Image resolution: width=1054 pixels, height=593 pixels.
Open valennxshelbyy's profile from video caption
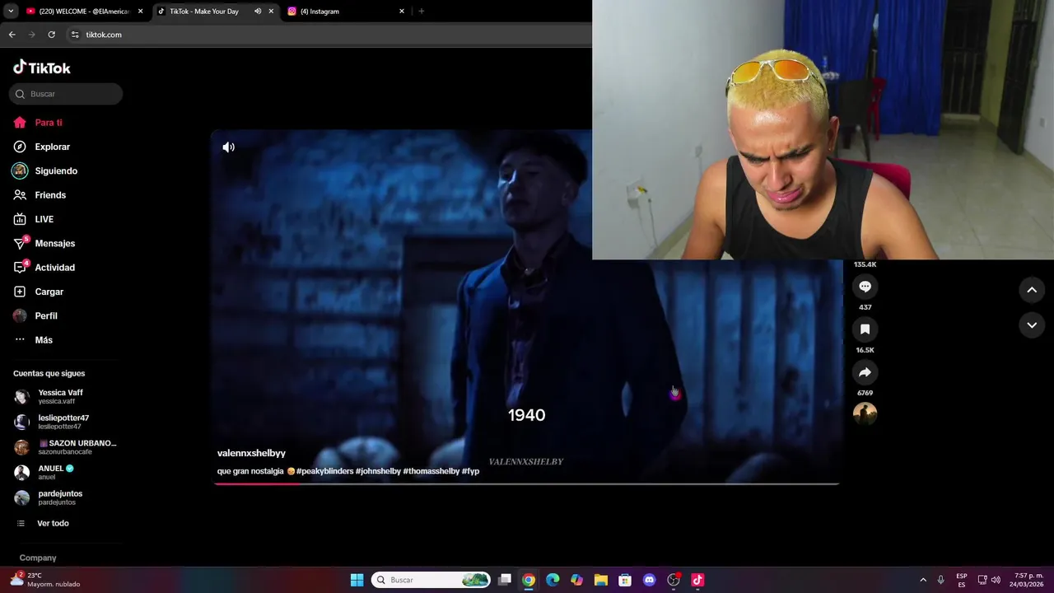(x=251, y=453)
